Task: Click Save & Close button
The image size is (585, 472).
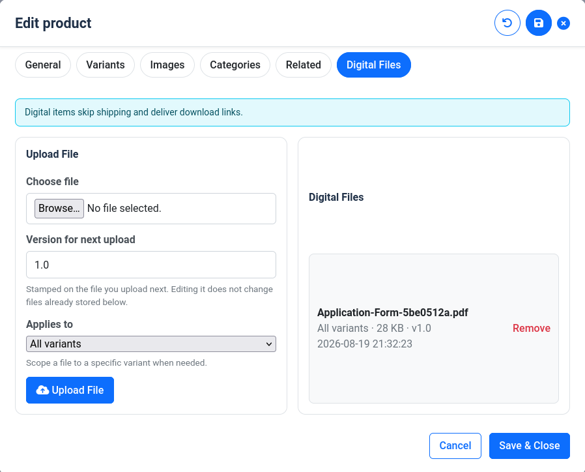Action: coord(530,446)
